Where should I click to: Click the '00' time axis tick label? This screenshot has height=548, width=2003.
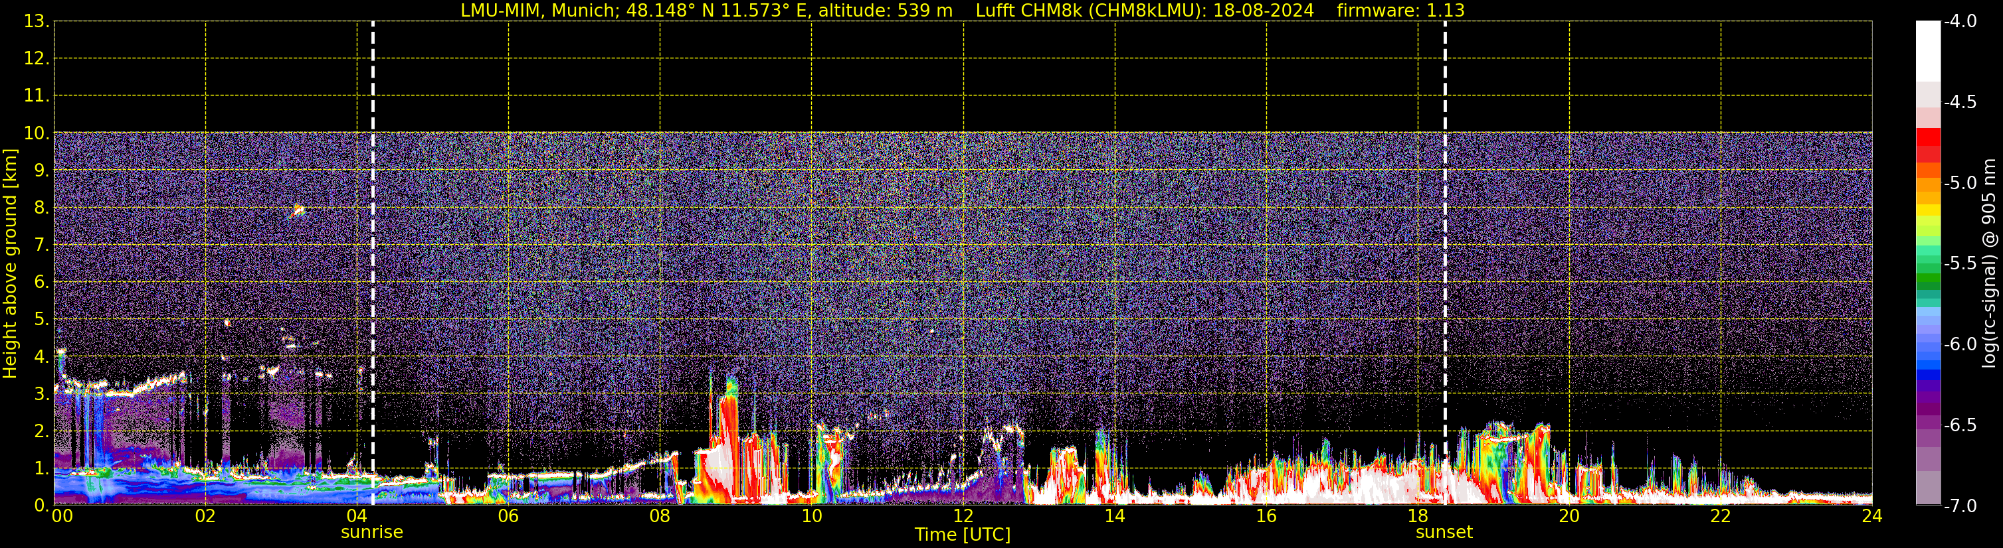(61, 516)
